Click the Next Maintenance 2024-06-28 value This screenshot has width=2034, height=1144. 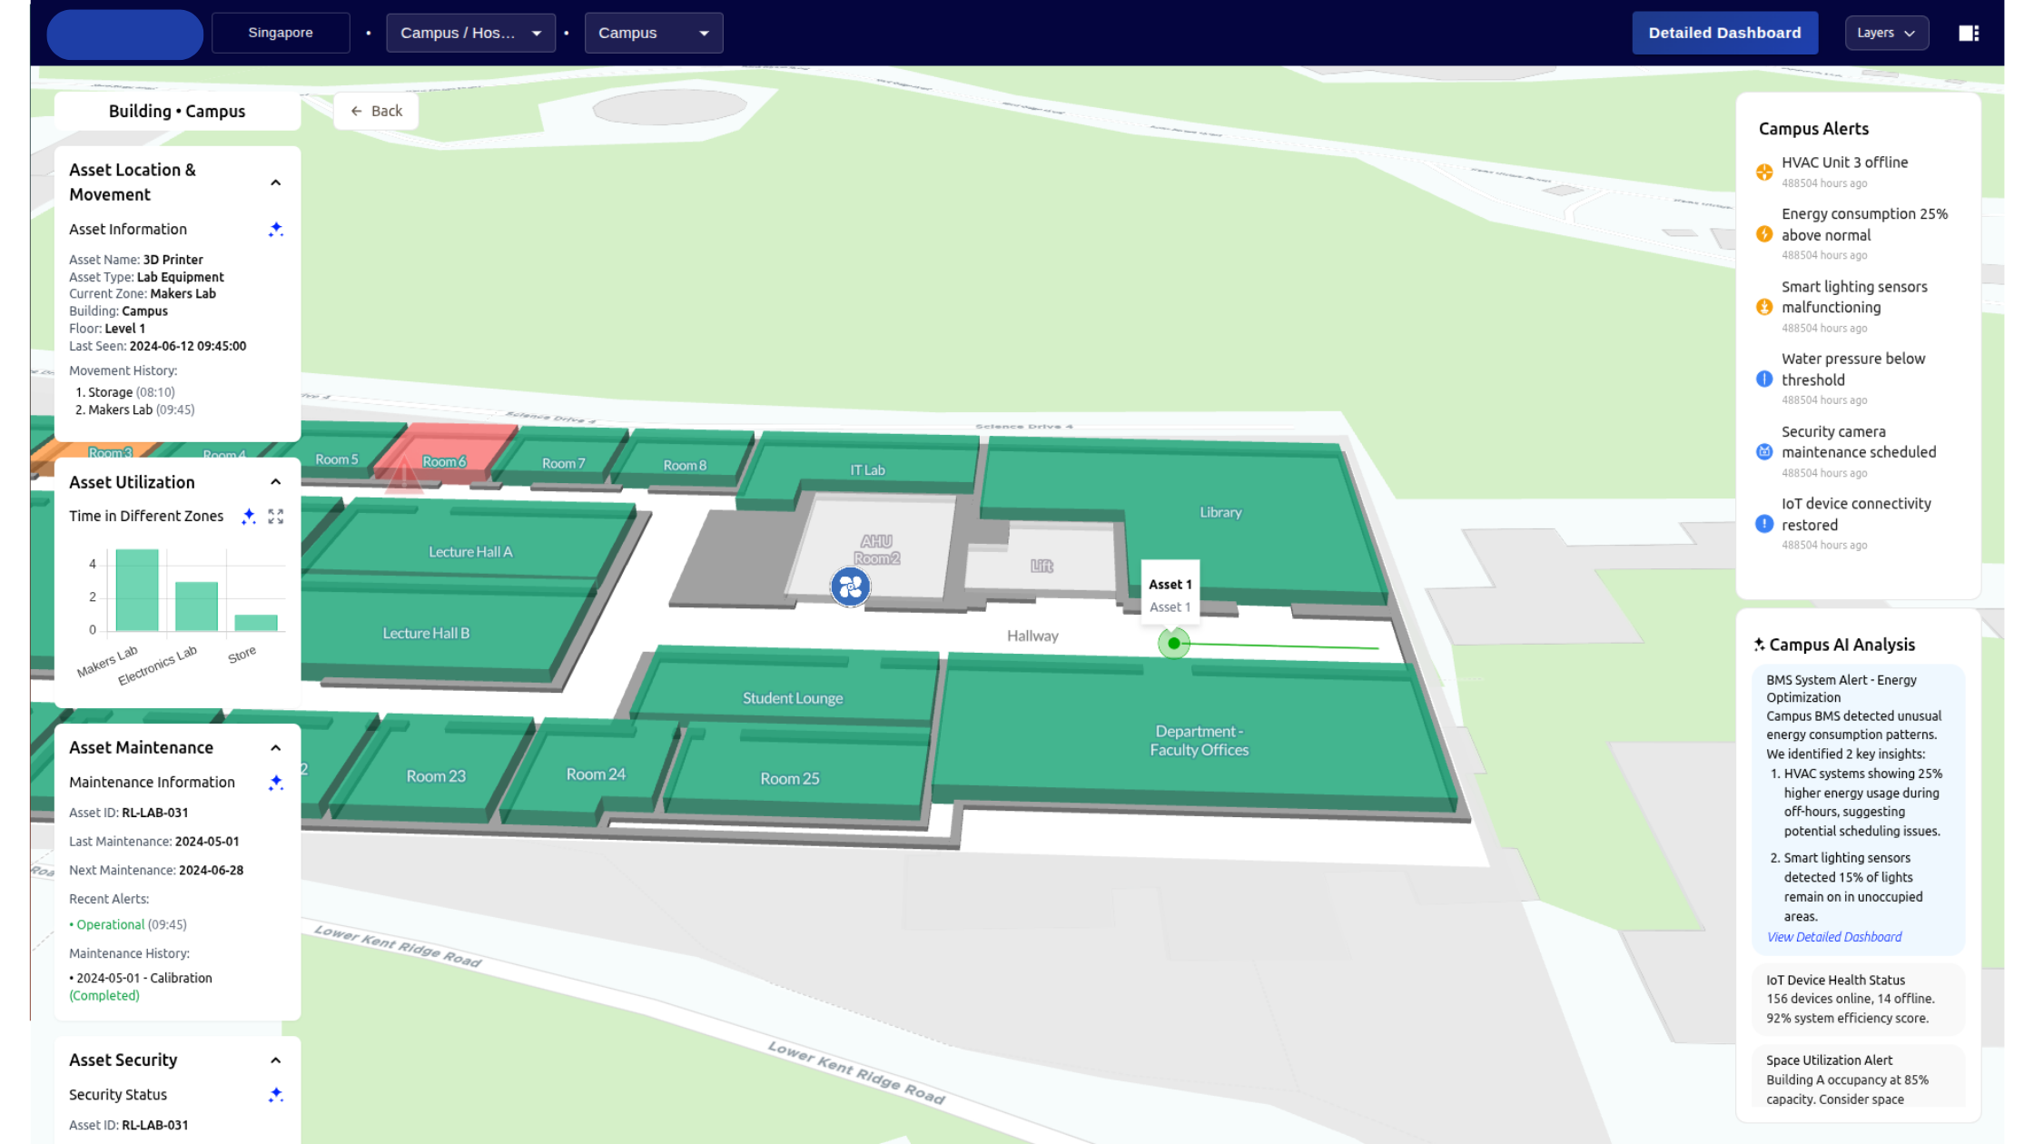[x=211, y=870]
